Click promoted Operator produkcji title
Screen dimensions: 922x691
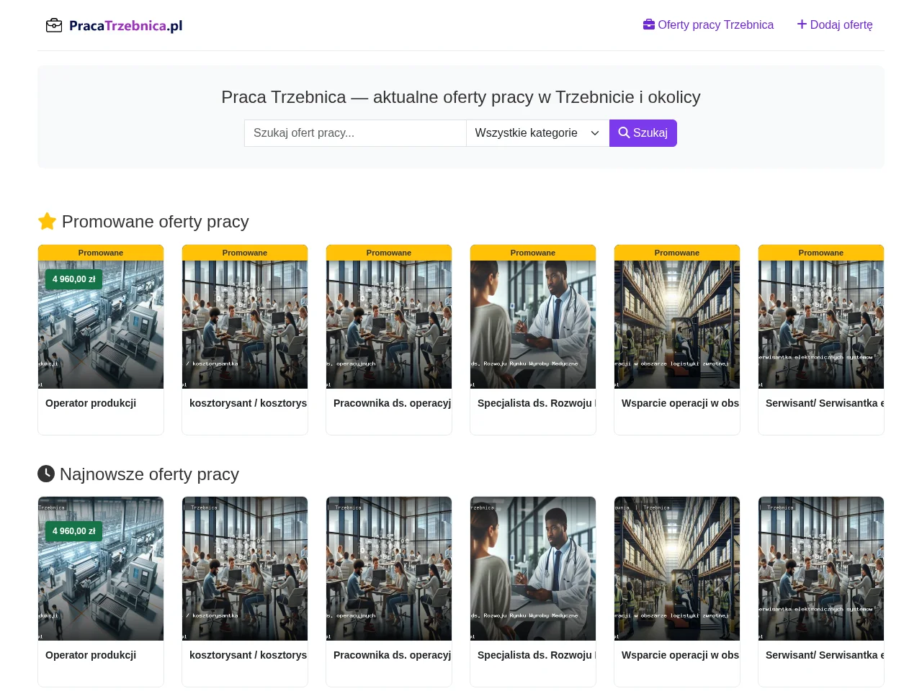pyautogui.click(x=91, y=403)
